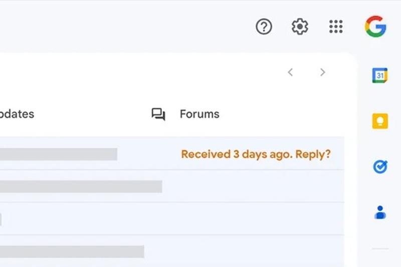Click the Google account logo
The image size is (401, 267).
pyautogui.click(x=375, y=27)
